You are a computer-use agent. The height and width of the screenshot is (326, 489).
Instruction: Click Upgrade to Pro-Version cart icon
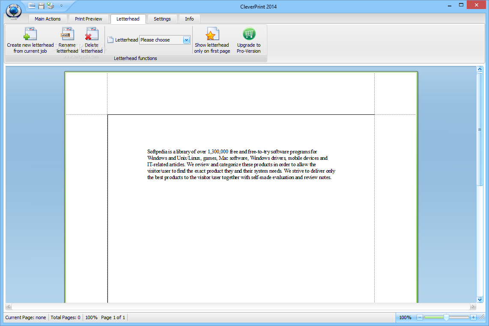pyautogui.click(x=249, y=34)
